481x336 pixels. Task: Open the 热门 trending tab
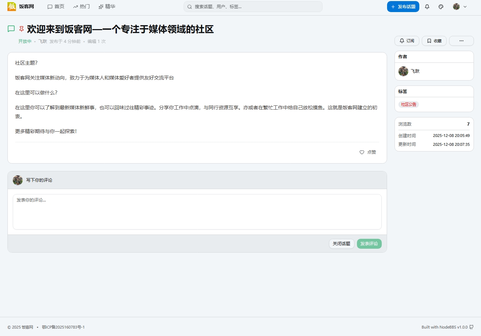[x=82, y=7]
